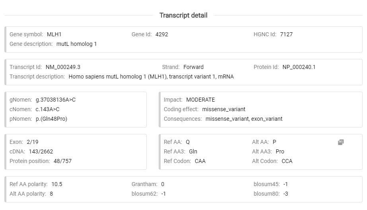This screenshot has height=210, width=367.
Task: Click the gene symbol MLH1
Action: click(x=54, y=34)
